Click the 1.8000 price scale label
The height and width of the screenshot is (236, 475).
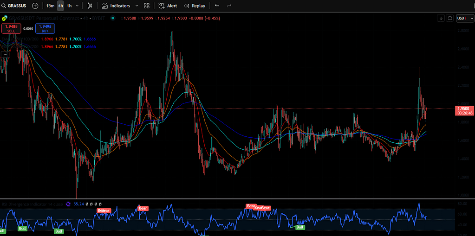click(x=463, y=122)
